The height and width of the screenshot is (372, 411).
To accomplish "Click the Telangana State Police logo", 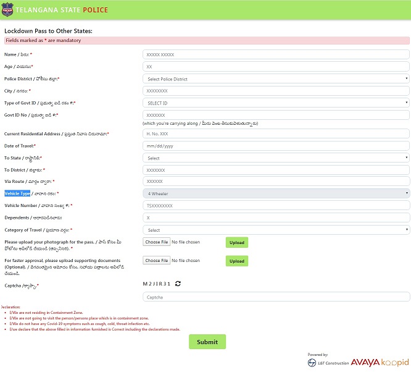I will tap(7, 10).
